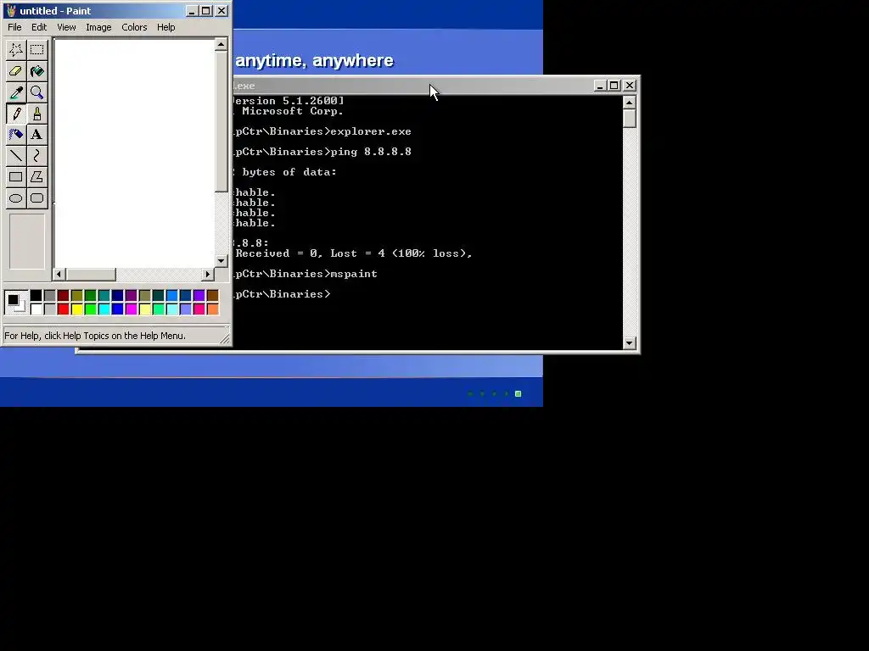Select the Free-Form Select tool in Paint
This screenshot has height=651, width=869.
pos(15,50)
